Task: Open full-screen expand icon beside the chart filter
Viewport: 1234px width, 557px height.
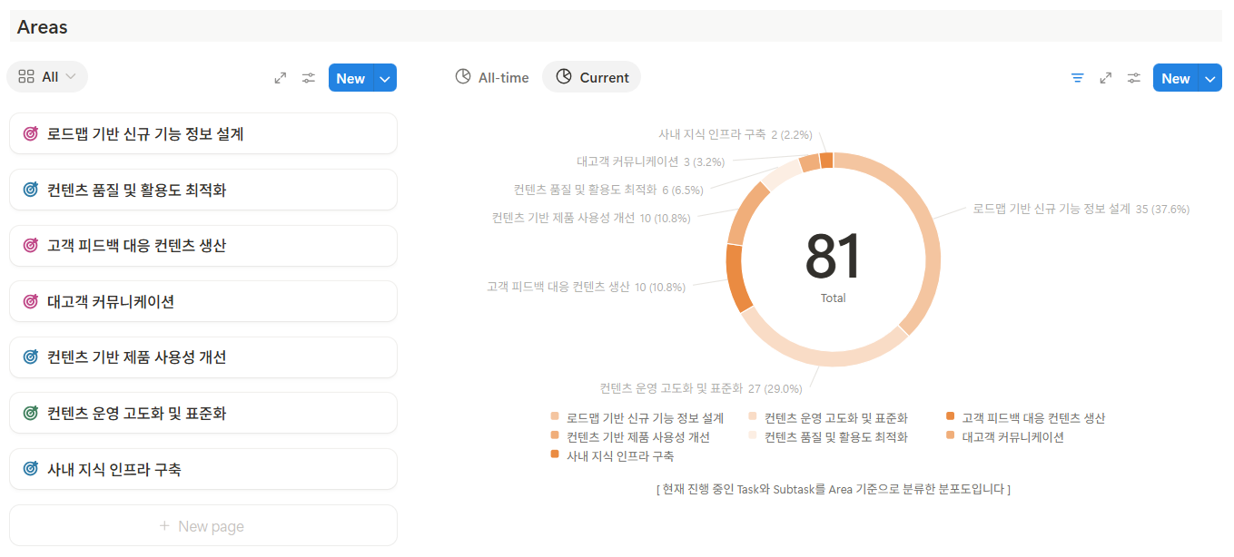Action: point(1106,78)
